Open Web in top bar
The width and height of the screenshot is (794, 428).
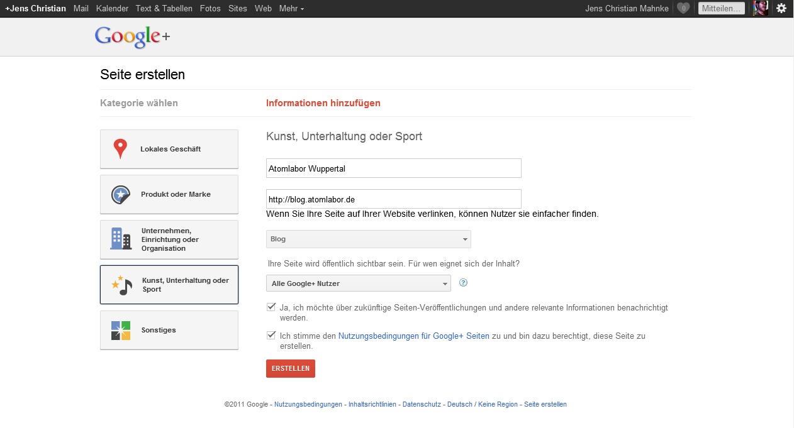(x=263, y=8)
